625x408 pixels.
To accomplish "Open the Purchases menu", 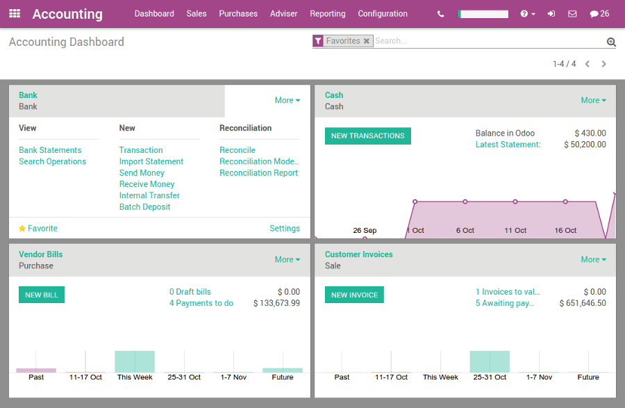I will [x=238, y=13].
